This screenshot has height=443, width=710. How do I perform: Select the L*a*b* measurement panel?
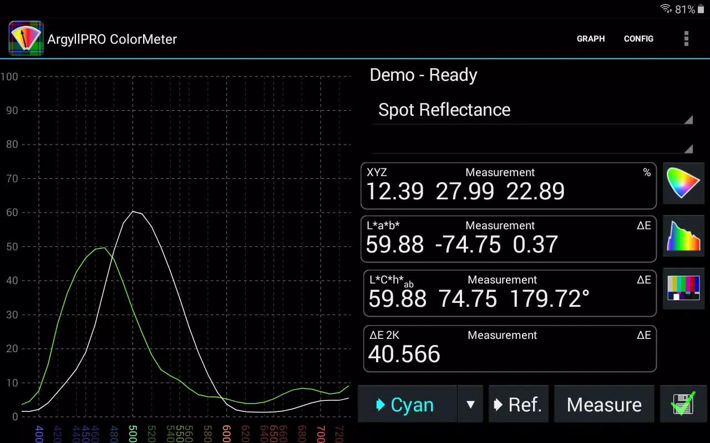pos(509,239)
